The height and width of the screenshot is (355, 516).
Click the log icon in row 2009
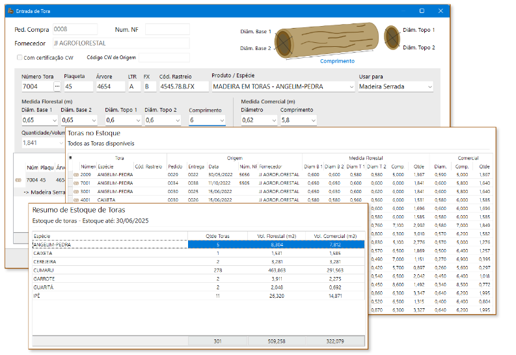pos(76,175)
